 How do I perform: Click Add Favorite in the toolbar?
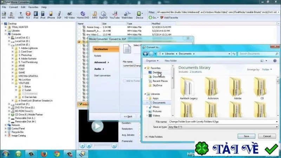(x=169, y=18)
